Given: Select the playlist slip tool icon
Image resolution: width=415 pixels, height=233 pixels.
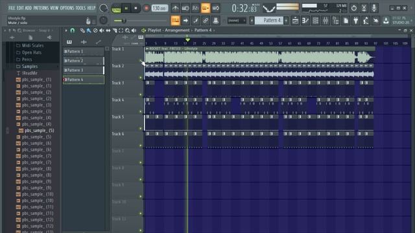Looking at the screenshot, I should (108, 30).
